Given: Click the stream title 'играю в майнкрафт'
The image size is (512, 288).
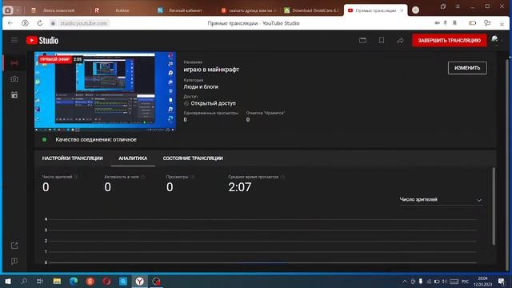Looking at the screenshot, I should pos(211,70).
